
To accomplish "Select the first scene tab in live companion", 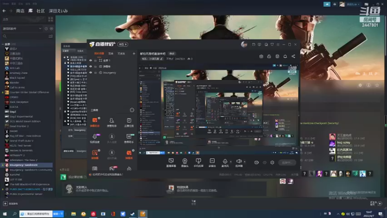I will [x=99, y=53].
